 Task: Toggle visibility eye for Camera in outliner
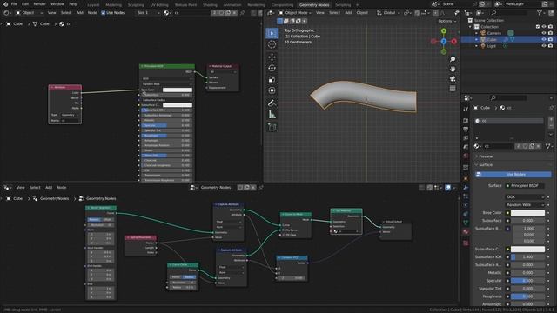[x=544, y=33]
